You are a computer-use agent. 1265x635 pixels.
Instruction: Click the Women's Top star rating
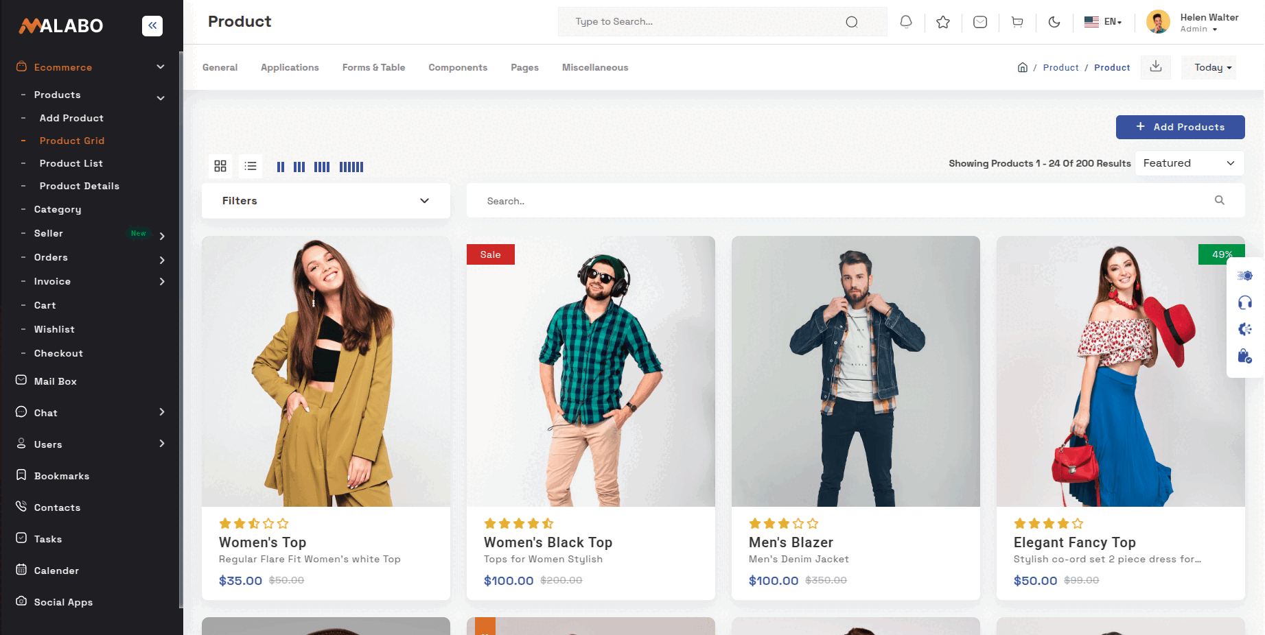254,523
